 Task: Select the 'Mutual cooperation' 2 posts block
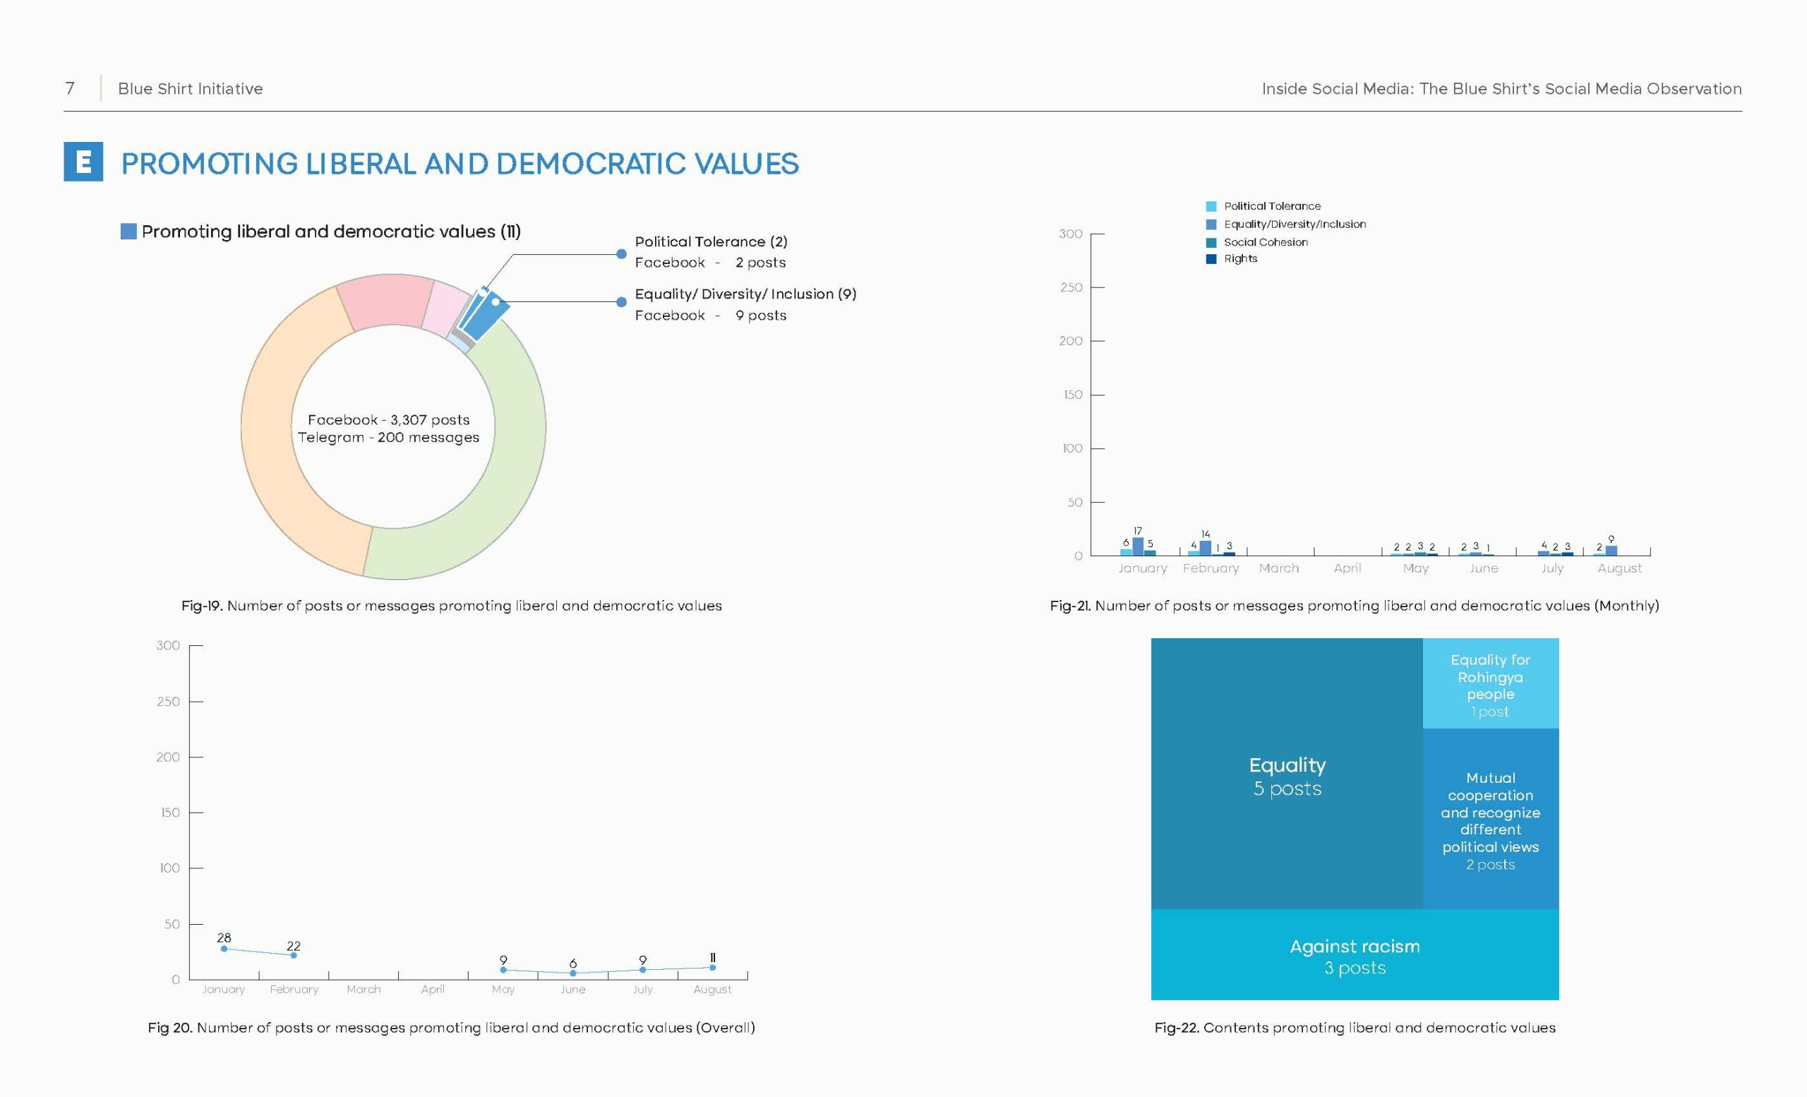click(x=1490, y=819)
